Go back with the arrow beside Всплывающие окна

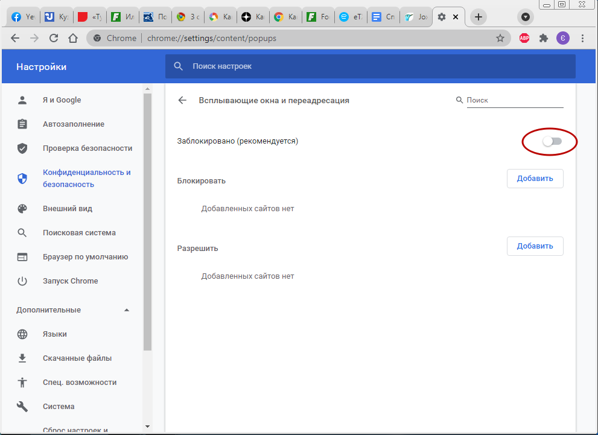(182, 100)
